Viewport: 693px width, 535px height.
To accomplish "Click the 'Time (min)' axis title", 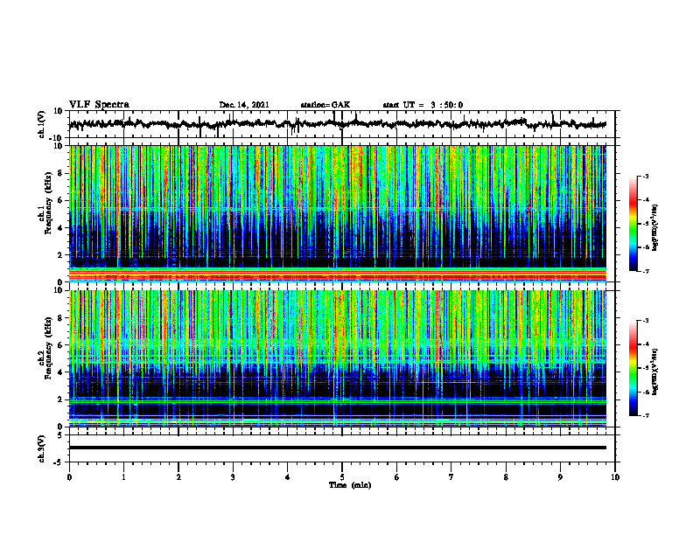I will 350,485.
